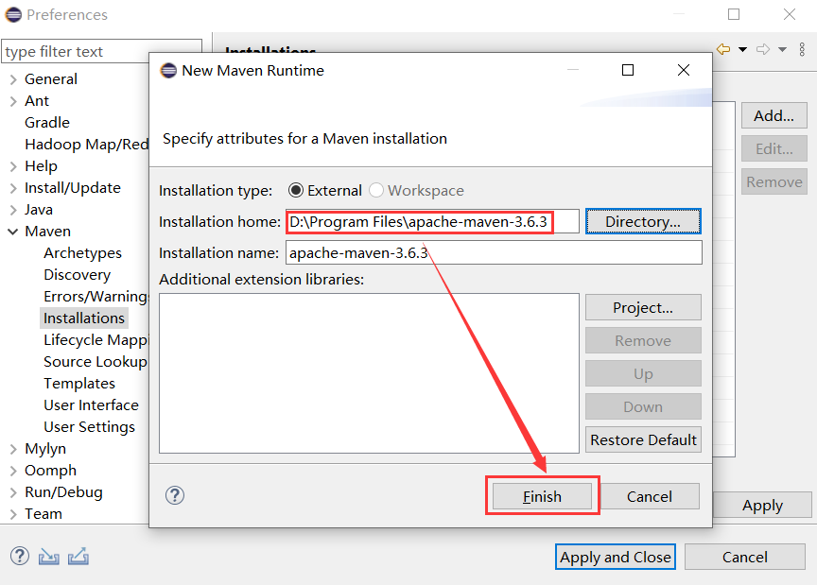Click the export preferences icon
Viewport: 817px width, 585px height.
tap(78, 557)
